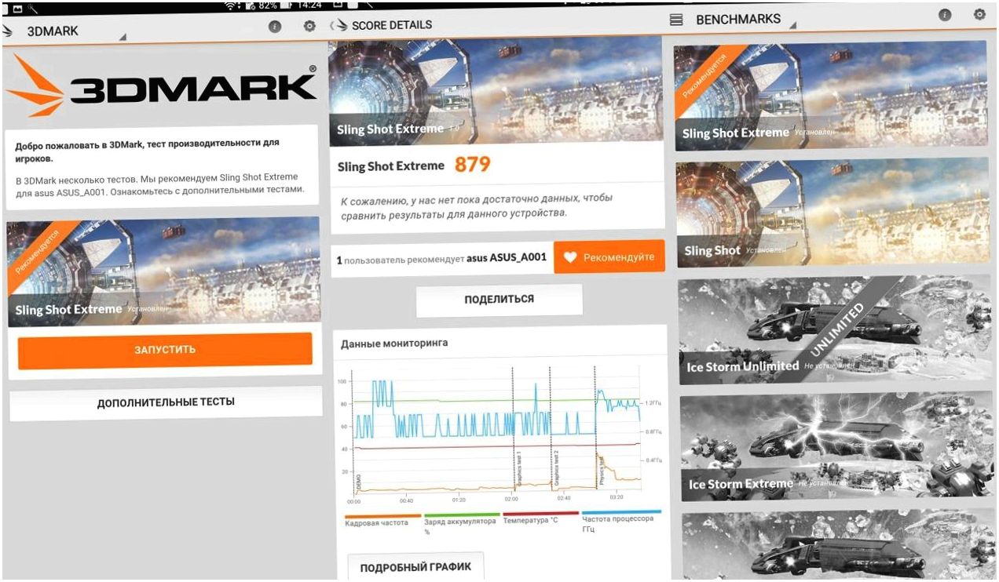This screenshot has height=582, width=999.
Task: Open info icon in BENCHMARKS panel header
Action: click(945, 15)
